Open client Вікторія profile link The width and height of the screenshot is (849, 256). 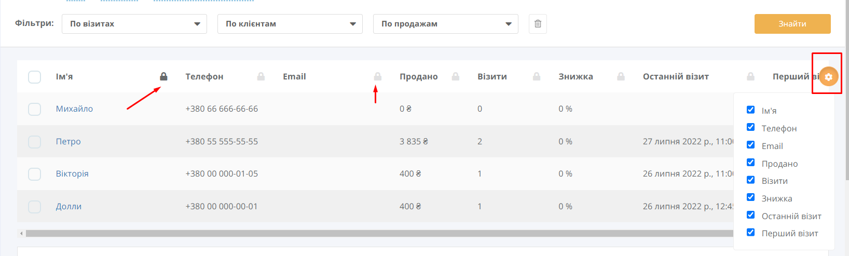(x=72, y=173)
